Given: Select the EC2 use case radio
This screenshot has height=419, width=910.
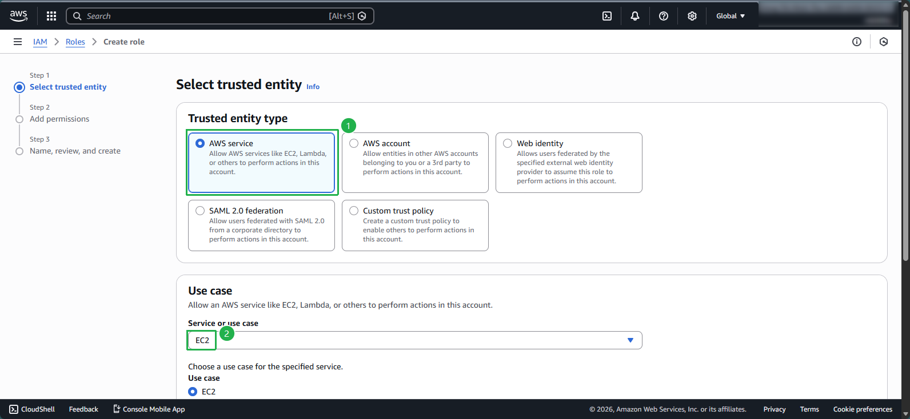Looking at the screenshot, I should [x=193, y=392].
